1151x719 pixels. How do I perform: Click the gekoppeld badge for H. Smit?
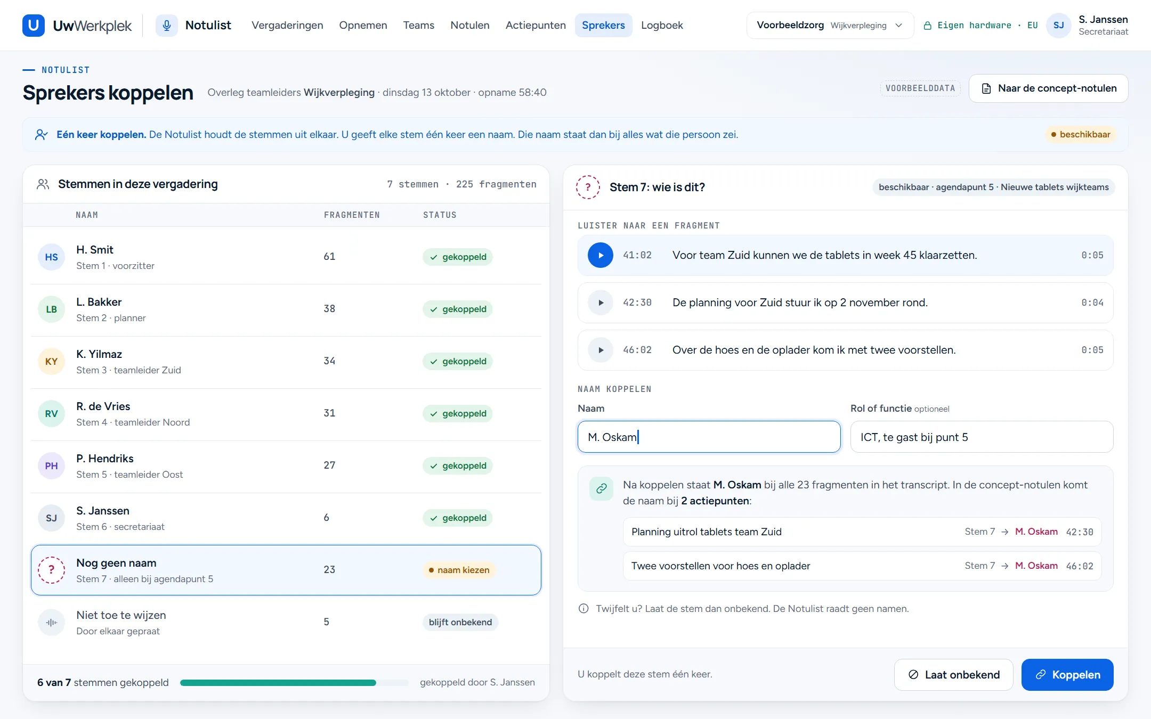(x=458, y=257)
